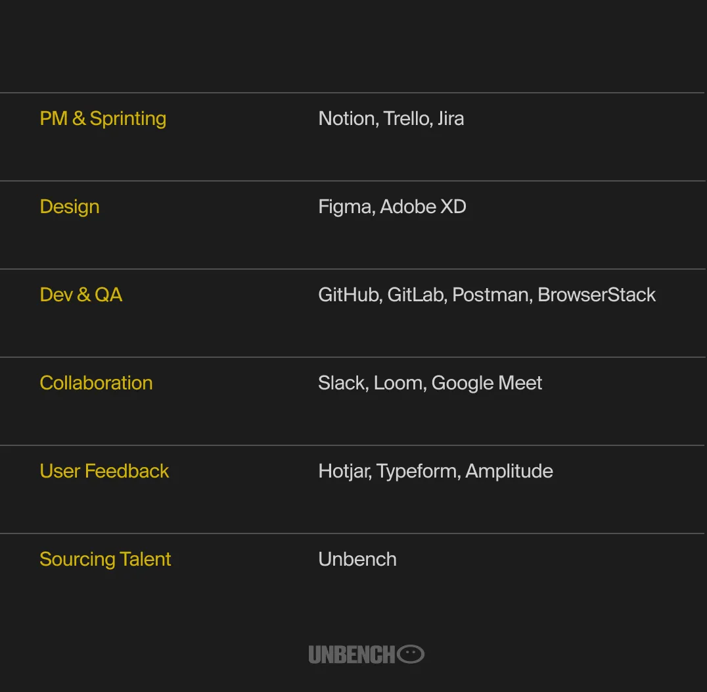Select the 'Sourcing Talent' category label
The height and width of the screenshot is (692, 707).
[105, 559]
